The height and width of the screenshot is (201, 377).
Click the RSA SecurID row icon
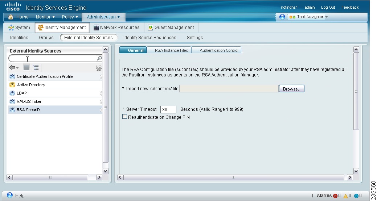12,110
